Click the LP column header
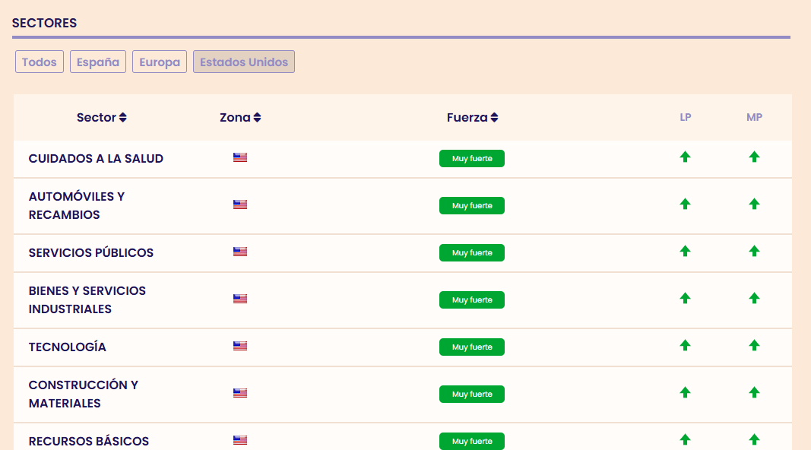Image resolution: width=811 pixels, height=450 pixels. 686,118
